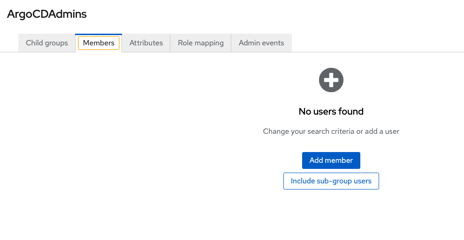Click the No users found heading
This screenshot has height=240, width=464.
[x=331, y=111]
